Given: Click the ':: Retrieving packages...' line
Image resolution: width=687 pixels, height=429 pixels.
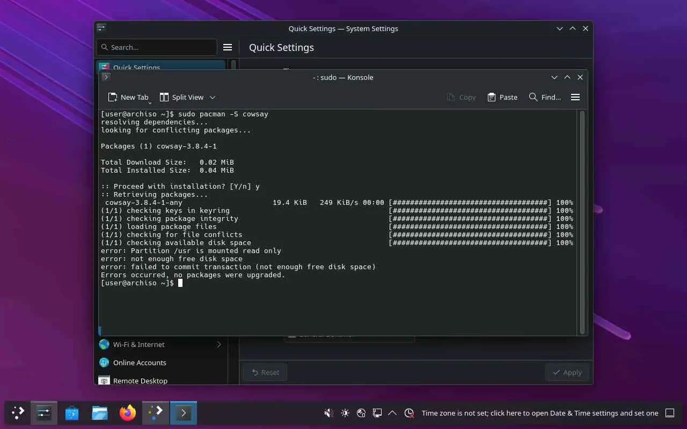Looking at the screenshot, I should tap(155, 194).
